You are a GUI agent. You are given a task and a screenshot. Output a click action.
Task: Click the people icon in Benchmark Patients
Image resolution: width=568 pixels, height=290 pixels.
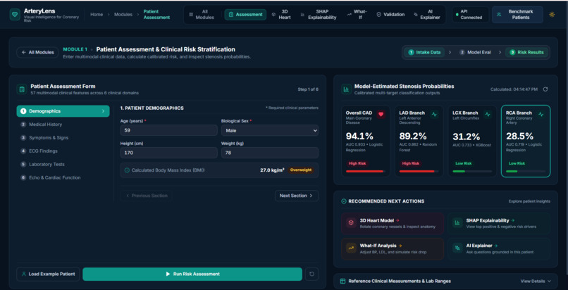499,15
